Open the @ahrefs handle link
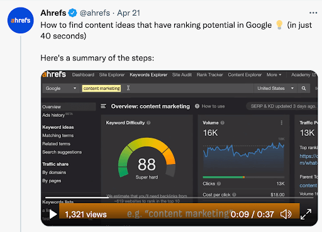This screenshot has height=232, width=322. [95, 13]
